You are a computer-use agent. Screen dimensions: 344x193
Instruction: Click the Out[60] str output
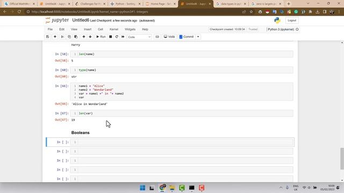[x=74, y=77]
